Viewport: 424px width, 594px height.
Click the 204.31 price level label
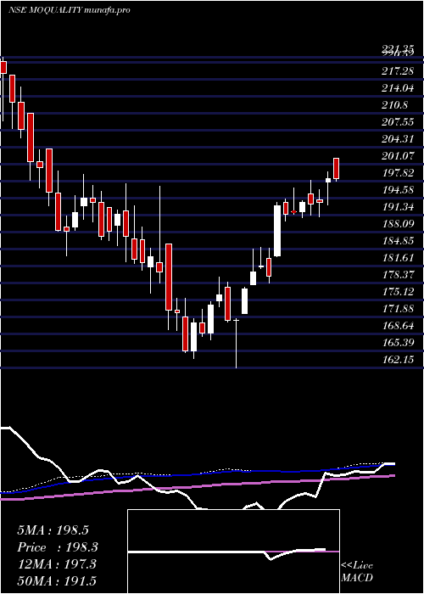398,139
